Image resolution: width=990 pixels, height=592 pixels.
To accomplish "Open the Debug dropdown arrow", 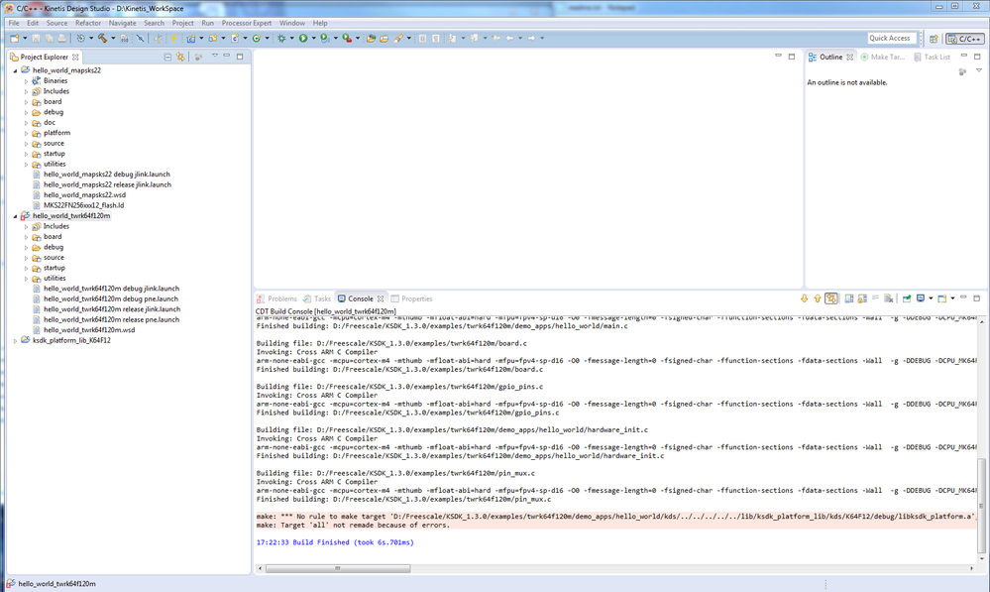I will pos(292,38).
